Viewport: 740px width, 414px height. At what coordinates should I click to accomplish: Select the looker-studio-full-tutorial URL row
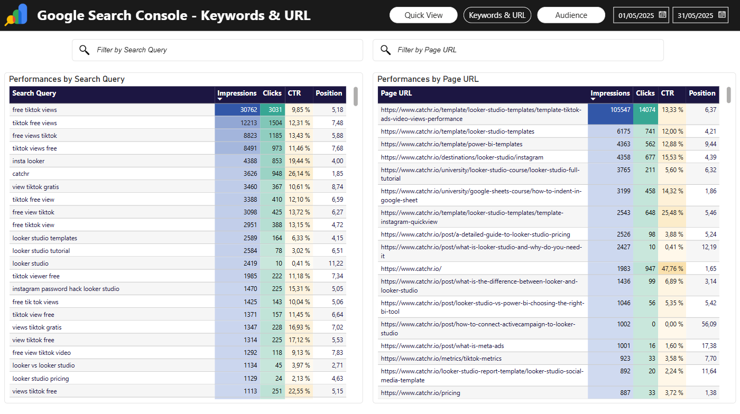[548, 174]
